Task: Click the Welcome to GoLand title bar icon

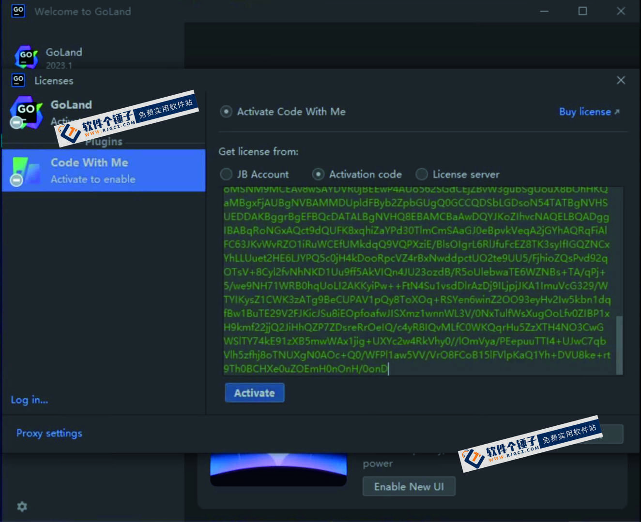Action: point(18,11)
